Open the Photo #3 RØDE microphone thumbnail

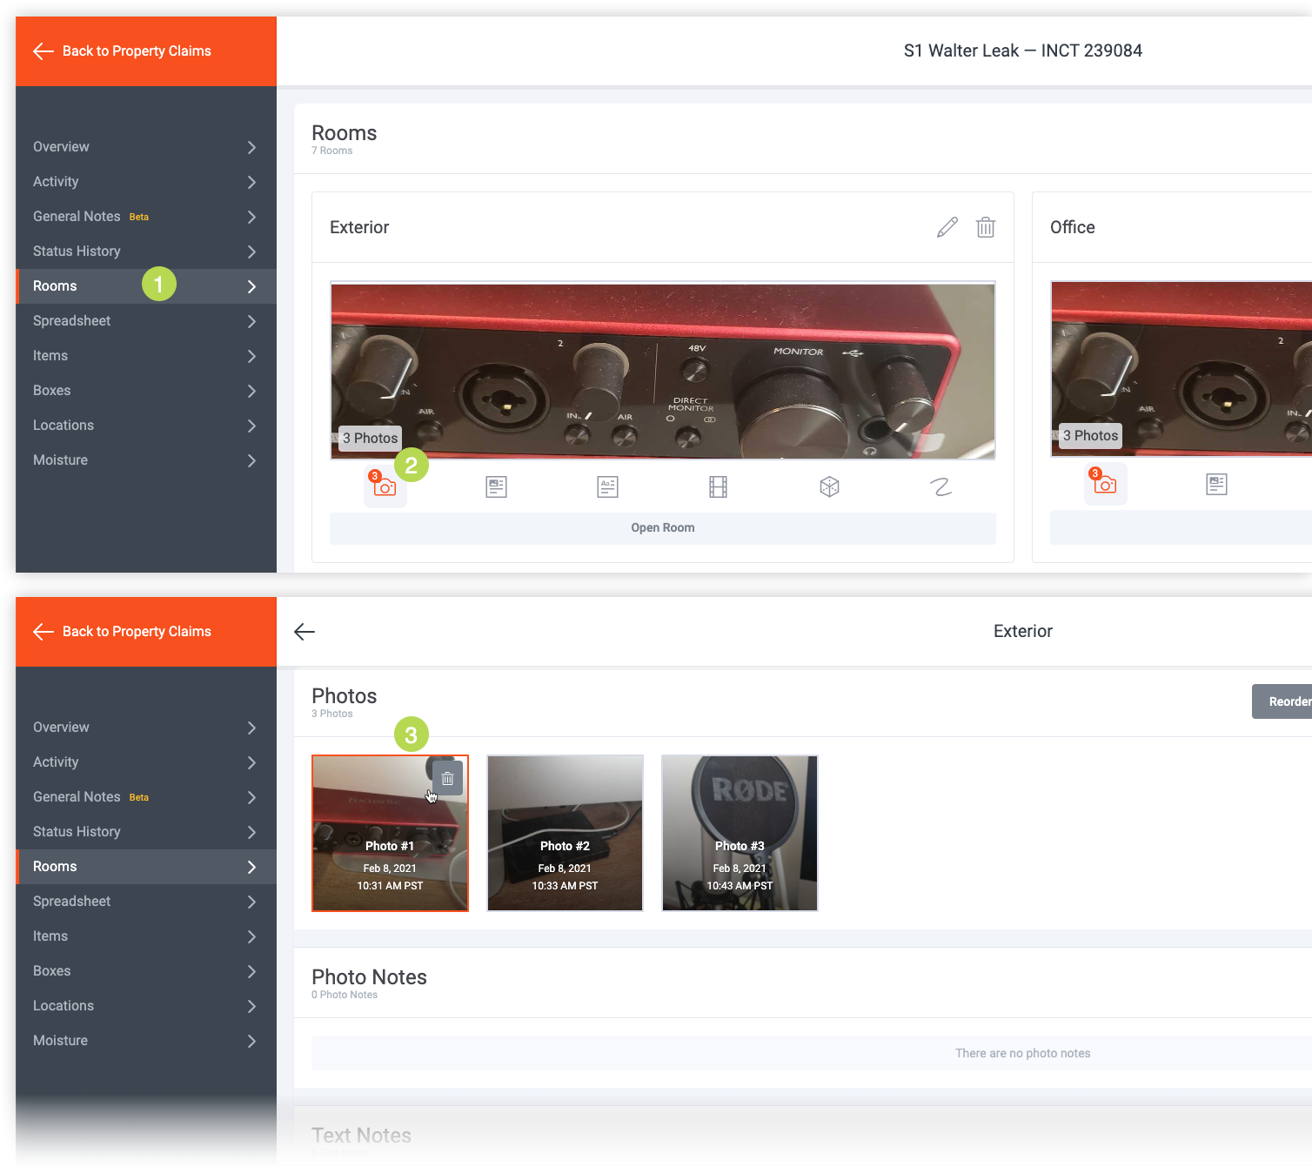tap(740, 833)
